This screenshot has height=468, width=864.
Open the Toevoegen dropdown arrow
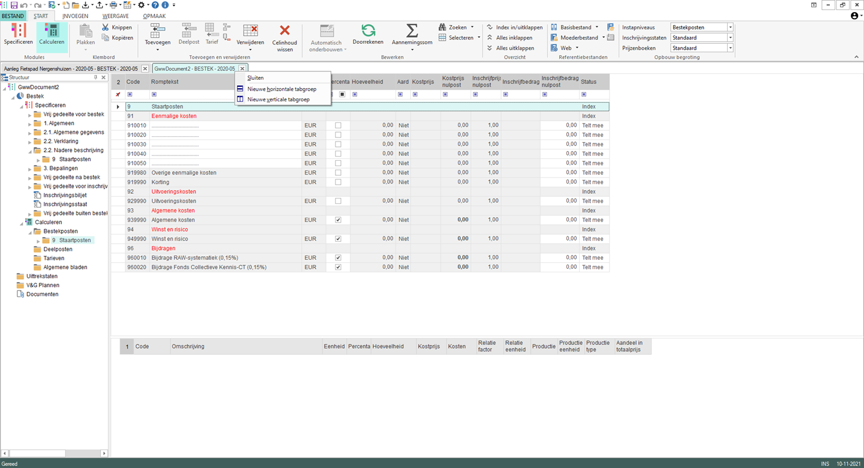[158, 49]
